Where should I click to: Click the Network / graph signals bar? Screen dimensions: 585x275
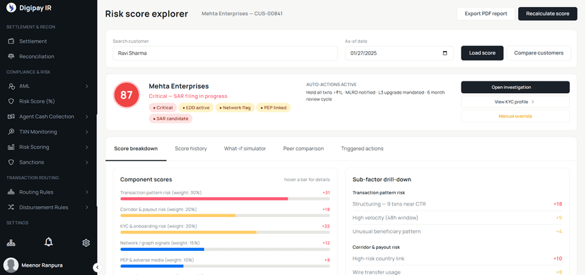[x=225, y=249]
